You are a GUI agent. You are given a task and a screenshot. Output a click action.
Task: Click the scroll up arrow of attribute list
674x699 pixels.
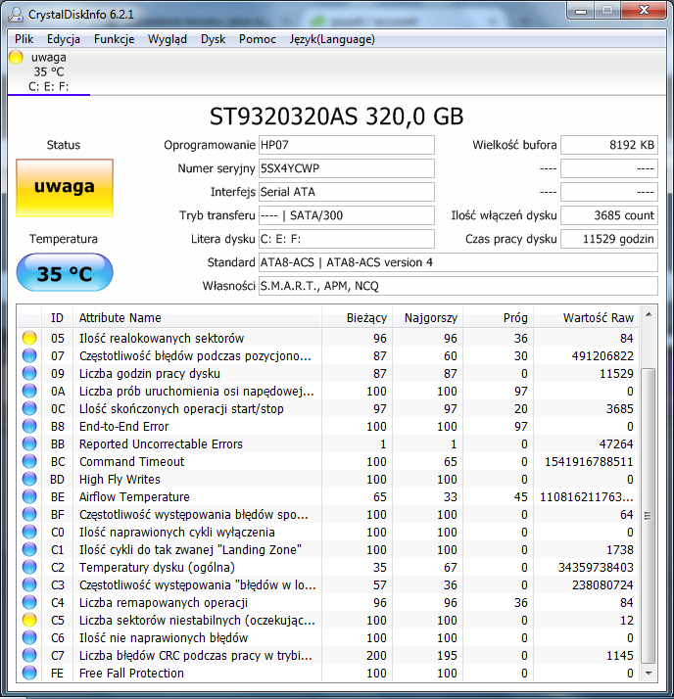click(x=650, y=314)
